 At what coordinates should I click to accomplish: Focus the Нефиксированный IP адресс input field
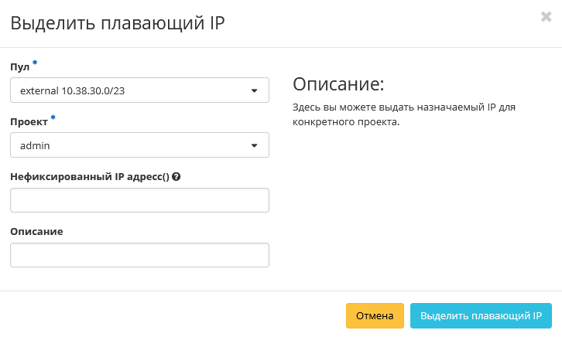[x=139, y=200]
